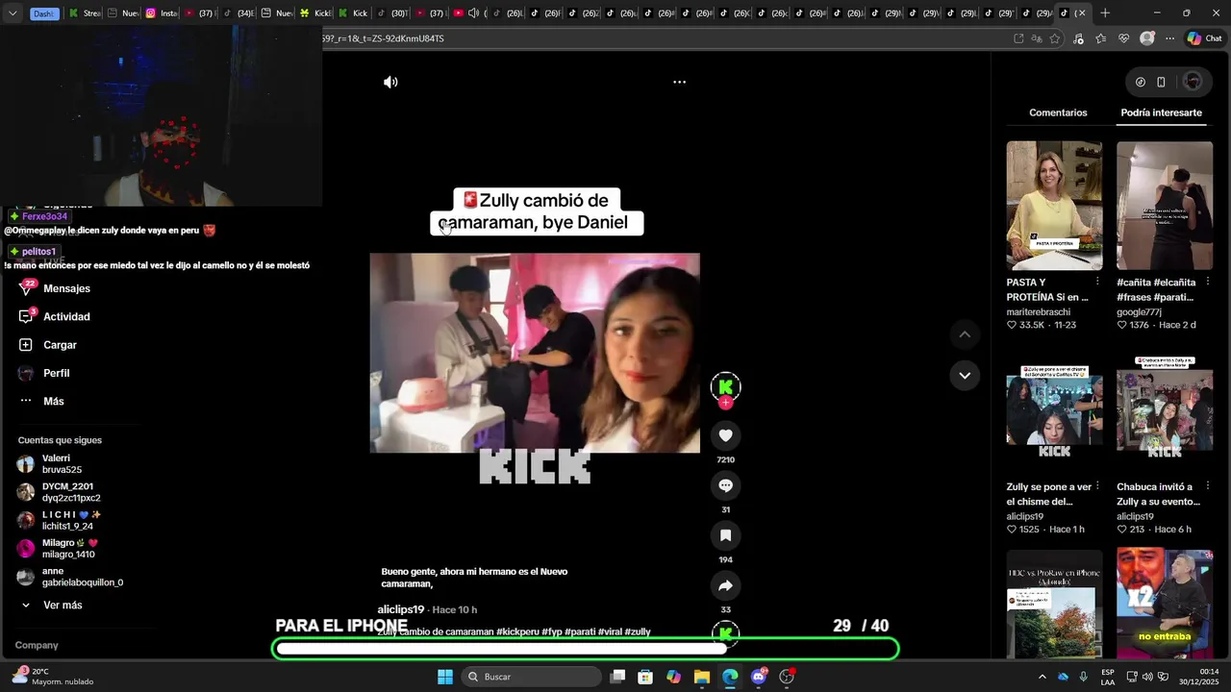Switch to the Instagram browser tab

tap(163, 13)
